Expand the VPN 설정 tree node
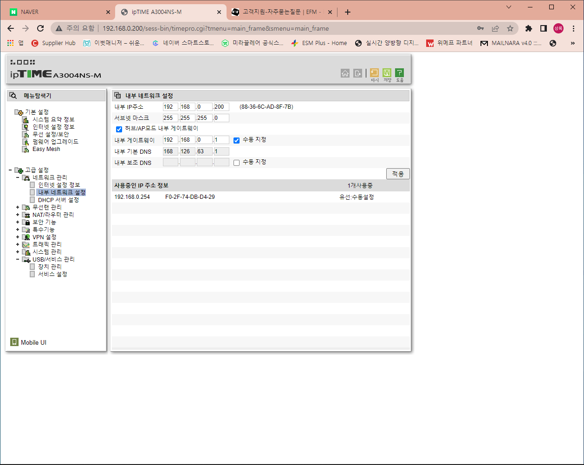Screen dimensions: 584x465 click(18, 237)
